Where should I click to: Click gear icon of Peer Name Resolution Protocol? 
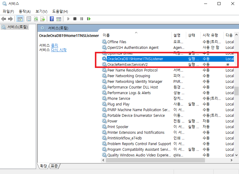[104, 70]
